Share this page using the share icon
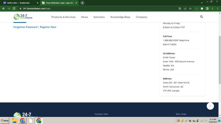This screenshot has width=221, height=124. [x=185, y=9]
